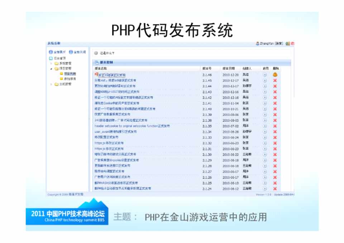
Task: Click the ZhangYan user avatar icon
Action: (257, 43)
